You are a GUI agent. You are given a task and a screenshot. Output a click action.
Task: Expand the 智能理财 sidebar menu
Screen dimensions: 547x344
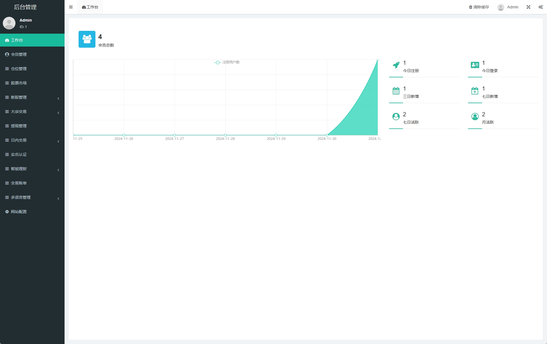coord(32,169)
